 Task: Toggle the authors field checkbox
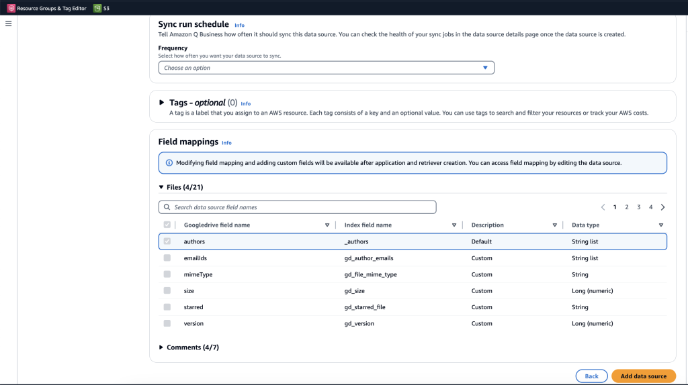(x=167, y=241)
